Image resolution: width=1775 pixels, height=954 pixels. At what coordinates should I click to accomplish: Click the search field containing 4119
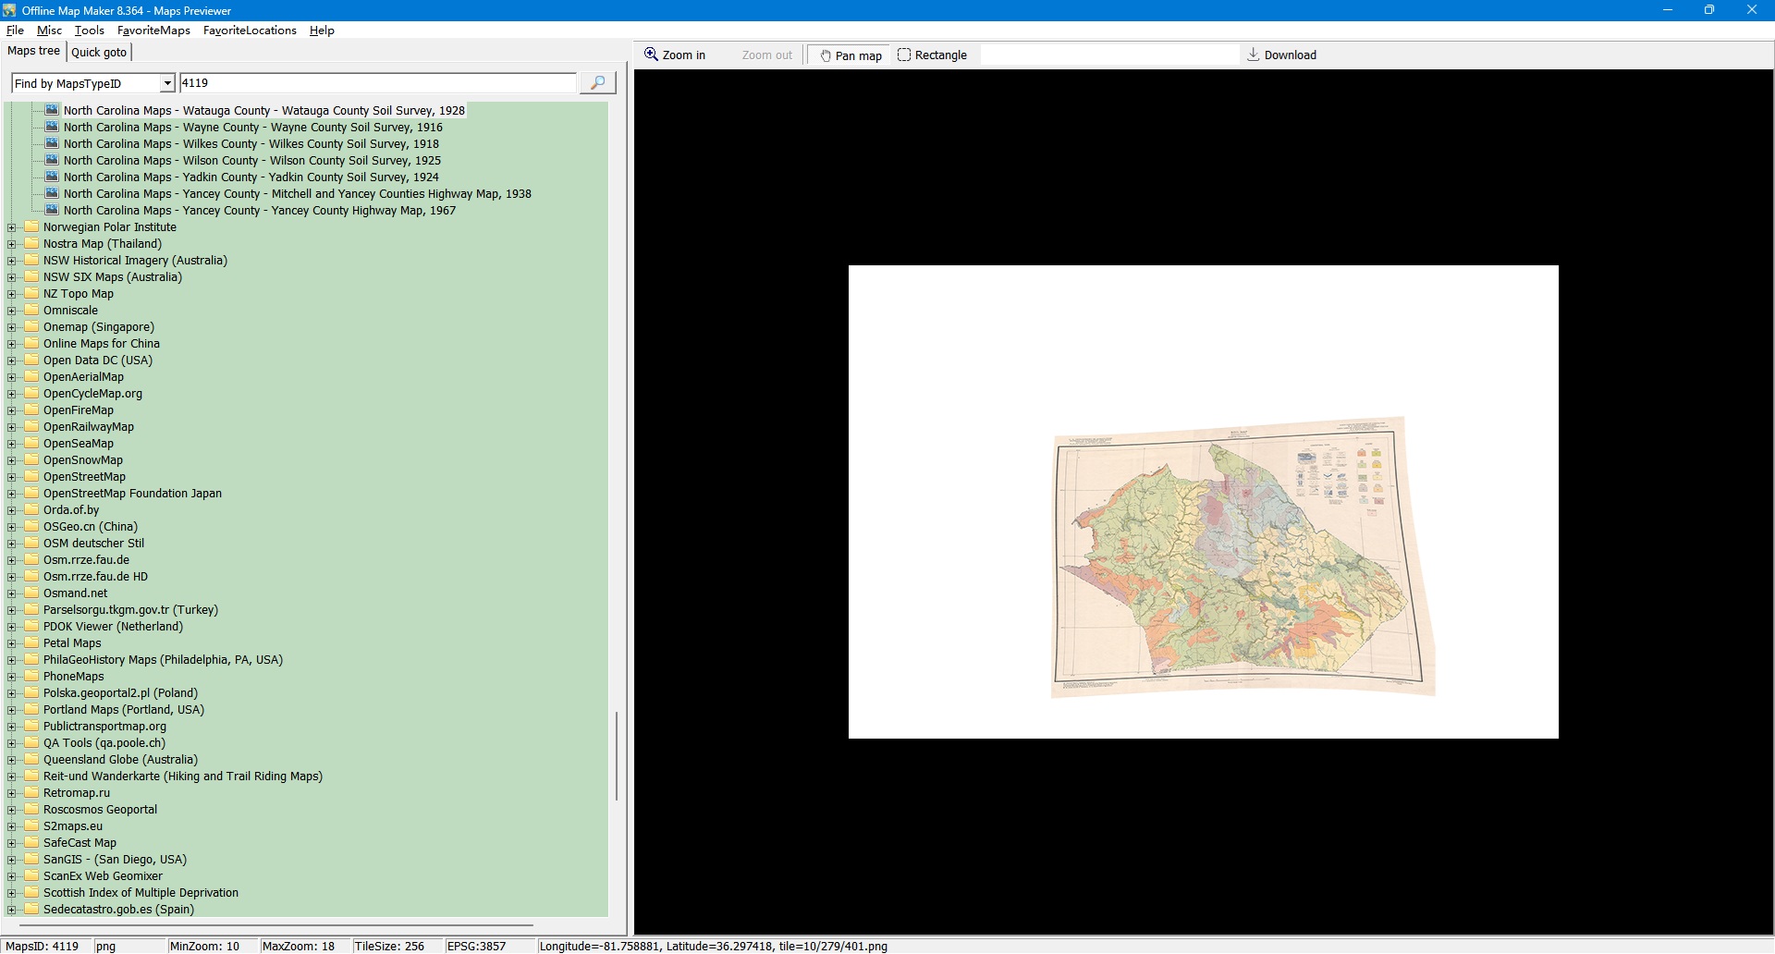click(x=377, y=83)
